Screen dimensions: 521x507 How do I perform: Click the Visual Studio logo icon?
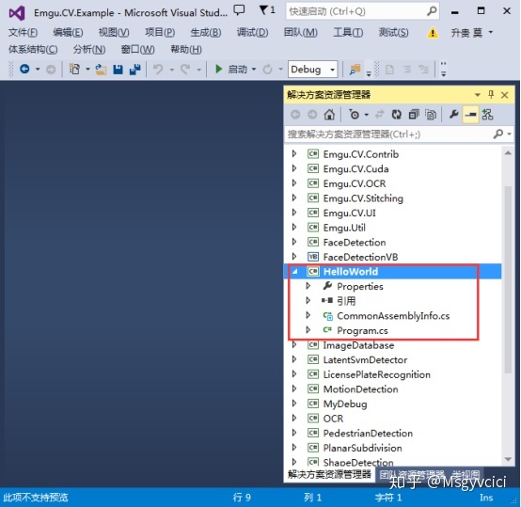point(17,13)
